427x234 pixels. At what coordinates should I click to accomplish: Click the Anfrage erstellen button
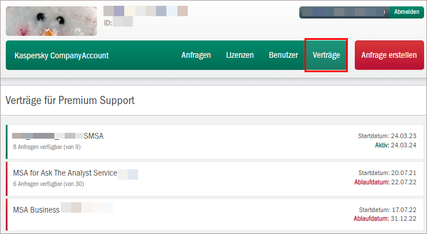389,55
